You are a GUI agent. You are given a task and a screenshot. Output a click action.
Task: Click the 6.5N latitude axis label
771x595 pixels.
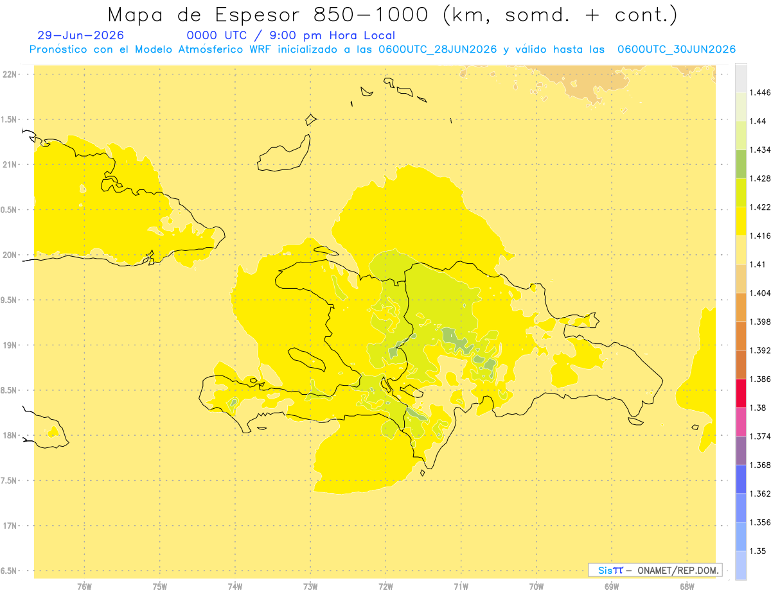9,571
